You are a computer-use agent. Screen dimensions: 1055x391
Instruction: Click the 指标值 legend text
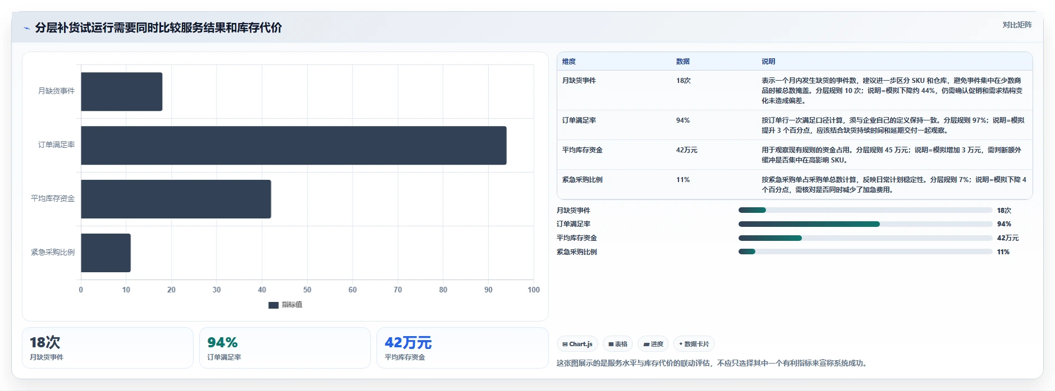pyautogui.click(x=292, y=305)
